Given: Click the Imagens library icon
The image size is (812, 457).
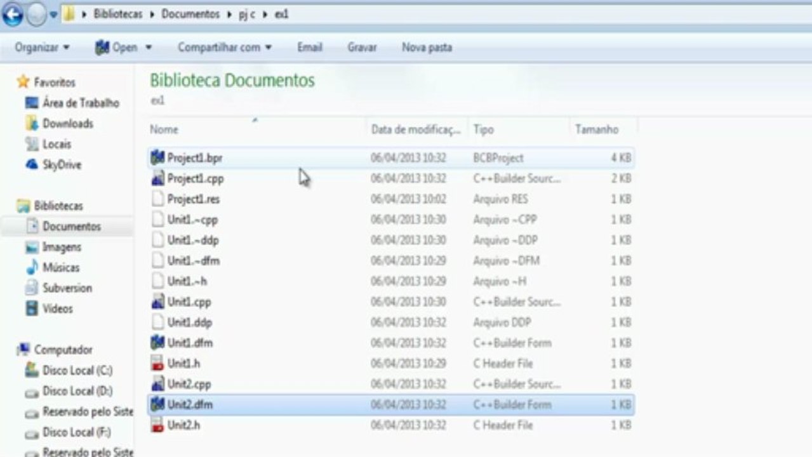Looking at the screenshot, I should [32, 247].
